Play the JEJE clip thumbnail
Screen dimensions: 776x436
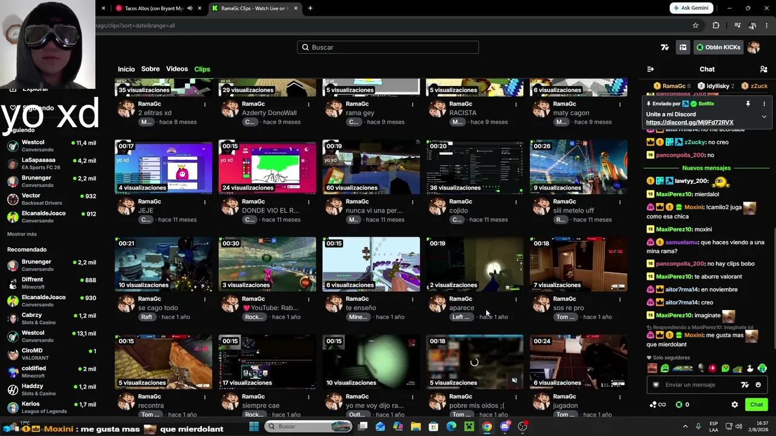click(x=164, y=167)
